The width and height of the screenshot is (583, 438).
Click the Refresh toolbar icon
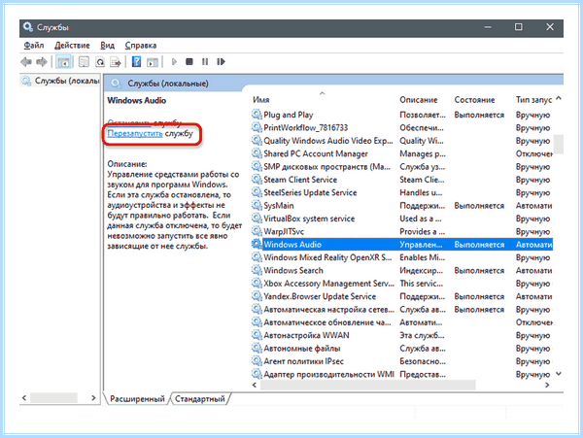(100, 61)
